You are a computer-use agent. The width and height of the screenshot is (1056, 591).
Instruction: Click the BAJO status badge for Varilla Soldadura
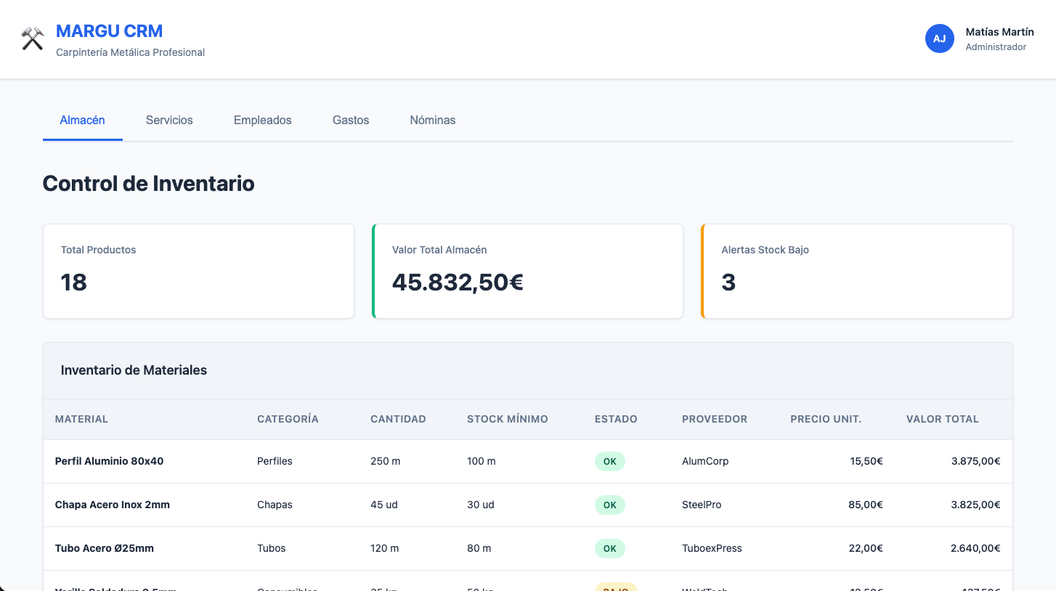(615, 588)
